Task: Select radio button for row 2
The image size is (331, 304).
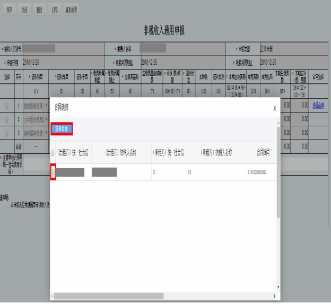Action: 7,120
